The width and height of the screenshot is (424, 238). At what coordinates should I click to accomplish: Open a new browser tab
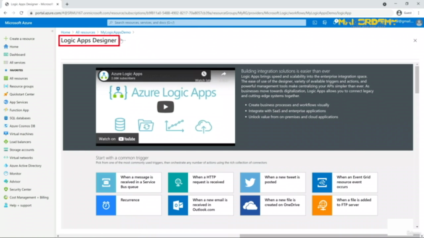click(67, 4)
